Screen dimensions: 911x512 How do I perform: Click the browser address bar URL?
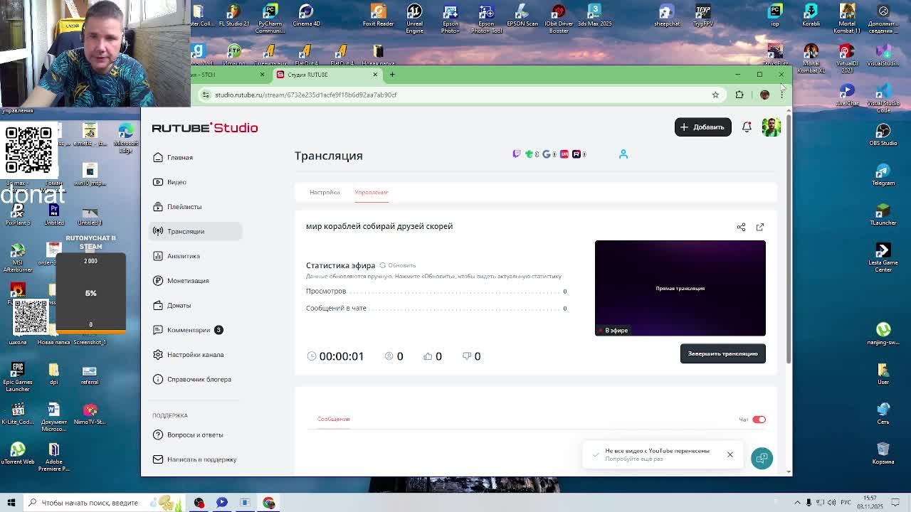306,95
